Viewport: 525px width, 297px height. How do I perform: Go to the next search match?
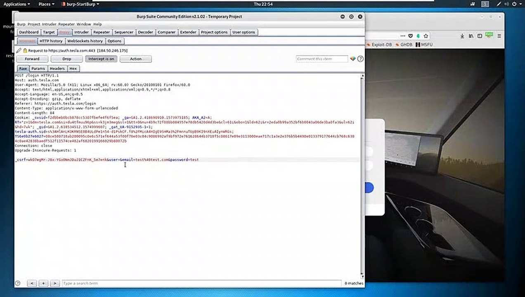[x=54, y=283]
